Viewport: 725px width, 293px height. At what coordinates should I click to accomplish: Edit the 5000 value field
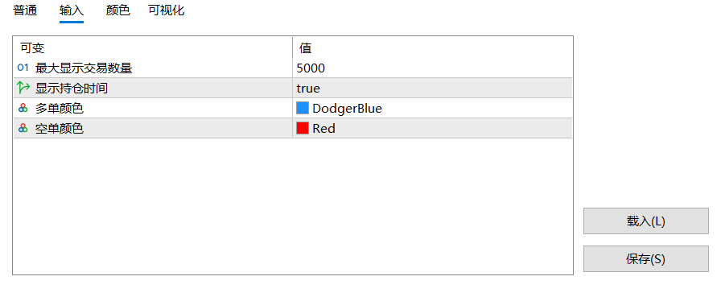click(432, 68)
